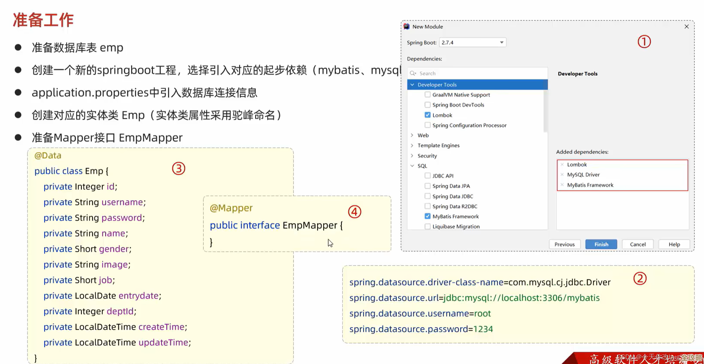
Task: Open the Spring Boot version dropdown
Action: (x=501, y=42)
